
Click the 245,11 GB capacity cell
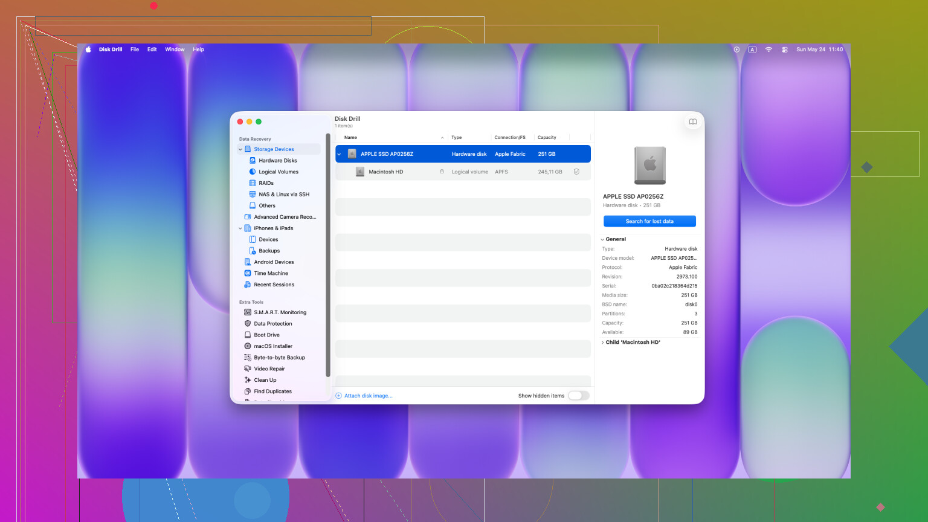click(550, 172)
